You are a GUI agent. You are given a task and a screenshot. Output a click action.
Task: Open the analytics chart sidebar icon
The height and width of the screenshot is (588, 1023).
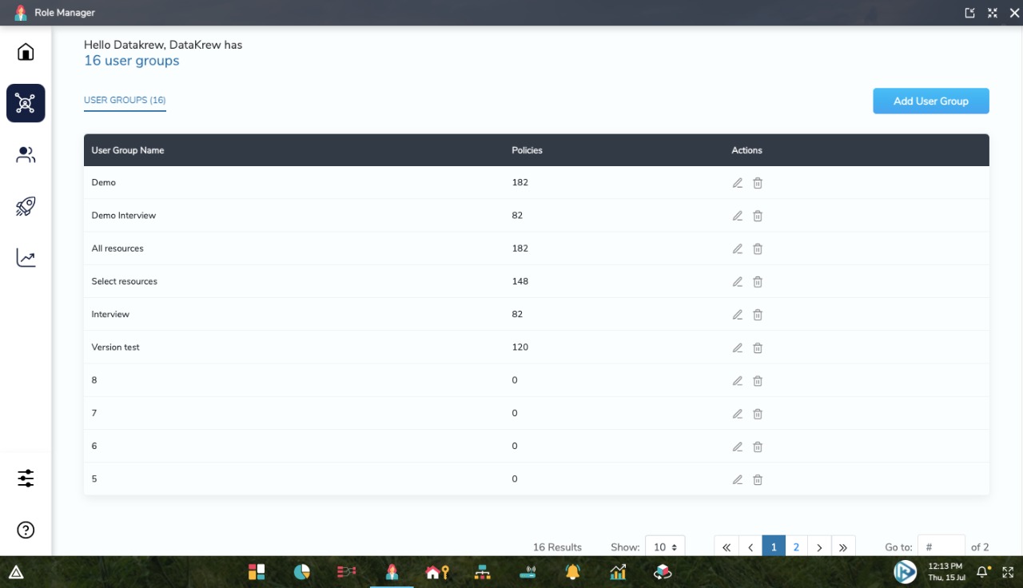click(26, 258)
